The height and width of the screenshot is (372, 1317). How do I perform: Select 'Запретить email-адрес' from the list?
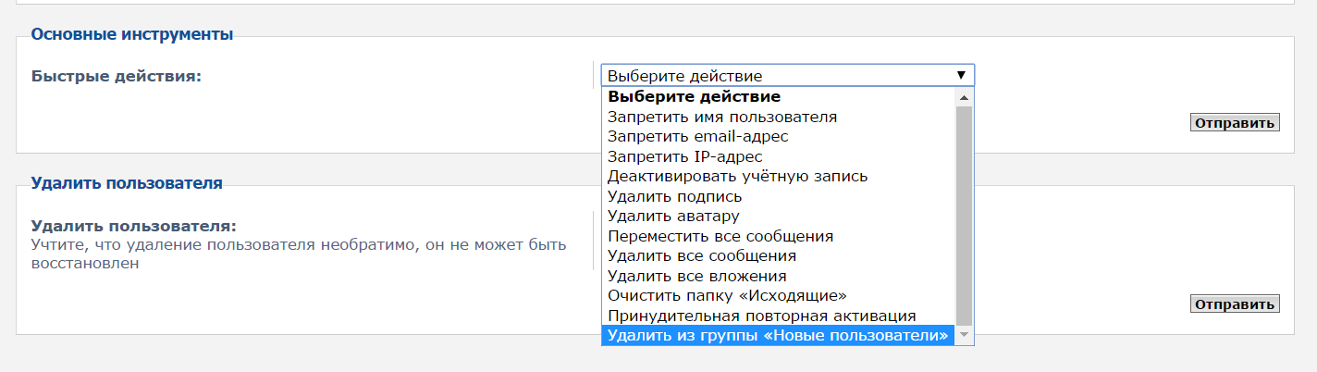click(x=697, y=137)
